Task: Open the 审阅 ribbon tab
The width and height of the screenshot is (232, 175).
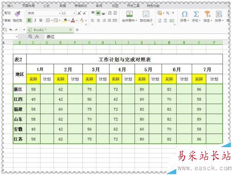Action: click(99, 6)
